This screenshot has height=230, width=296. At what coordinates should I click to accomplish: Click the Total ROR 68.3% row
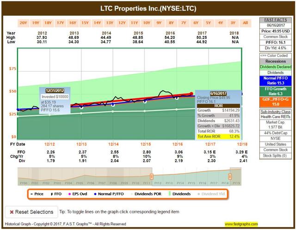click(218, 131)
